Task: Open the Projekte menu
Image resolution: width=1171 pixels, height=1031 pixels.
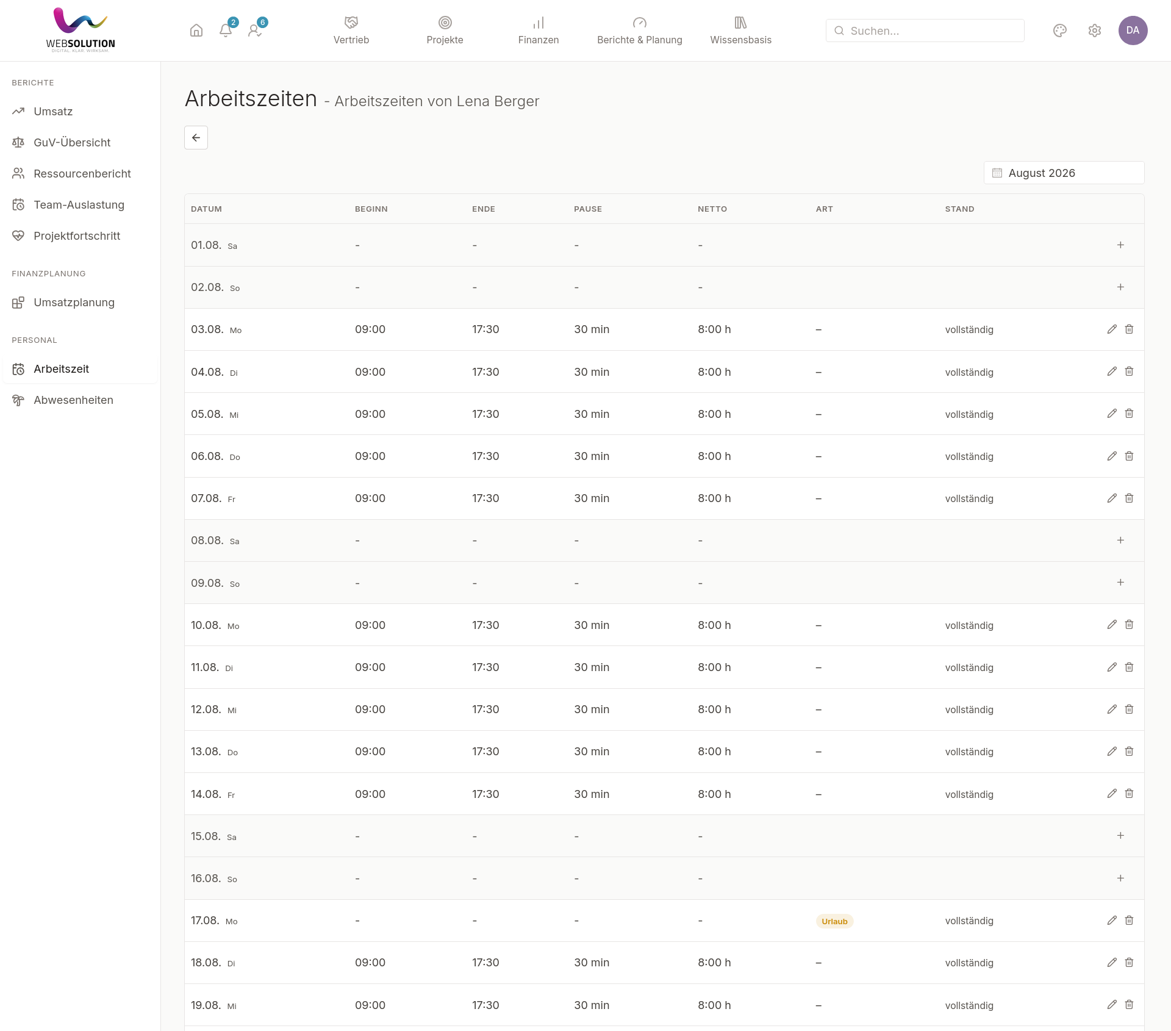Action: 445,31
